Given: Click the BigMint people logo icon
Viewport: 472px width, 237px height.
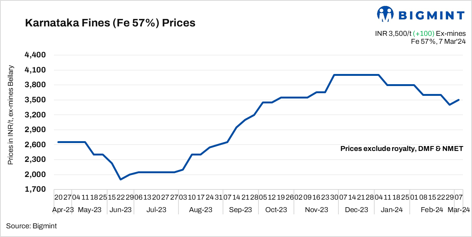Looking at the screenshot, I should point(385,14).
